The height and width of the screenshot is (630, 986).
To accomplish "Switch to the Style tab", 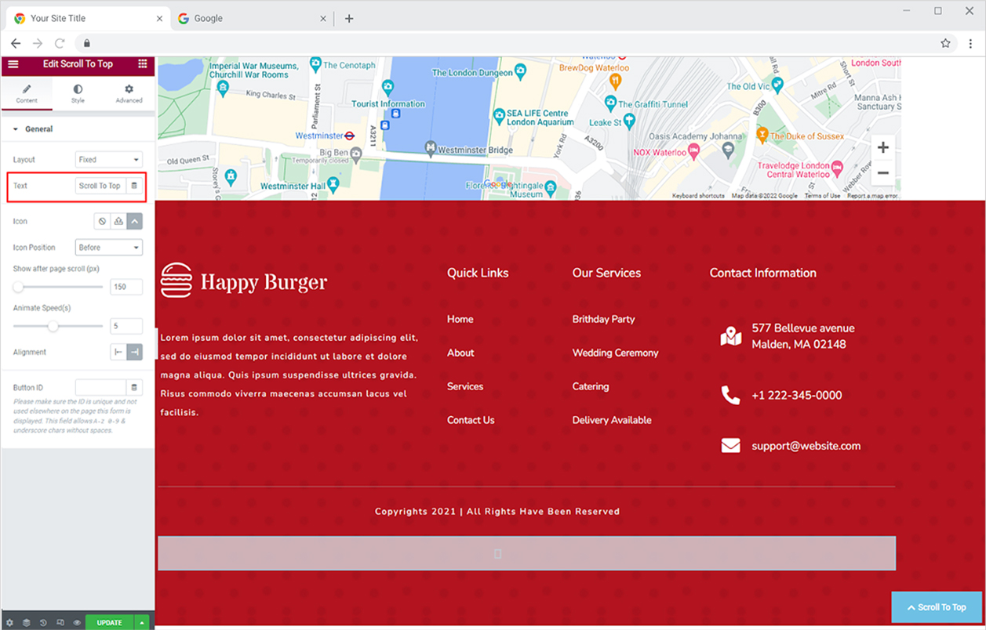I will [x=78, y=93].
